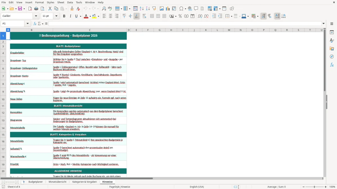Open the Data menu
Image resolution: width=337 pixels, height=189 pixels.
coord(70,2)
